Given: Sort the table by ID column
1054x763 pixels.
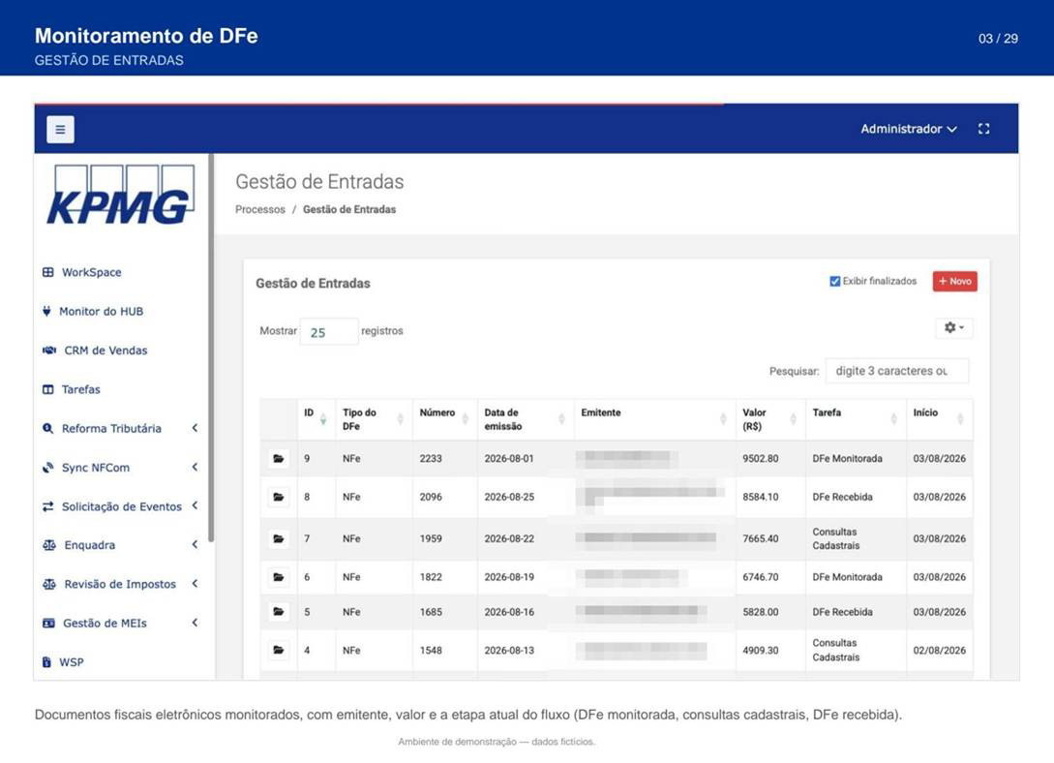Looking at the screenshot, I should 316,419.
